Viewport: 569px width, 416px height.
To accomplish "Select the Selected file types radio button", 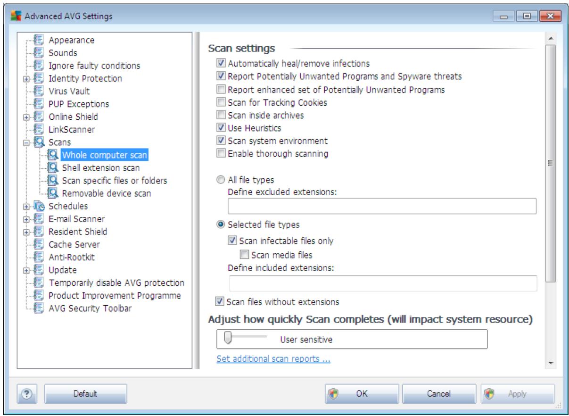I will coord(220,225).
